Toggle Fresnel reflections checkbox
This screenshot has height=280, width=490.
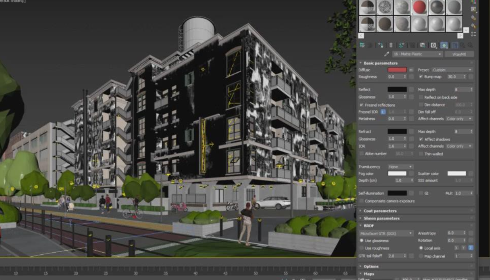click(x=361, y=105)
